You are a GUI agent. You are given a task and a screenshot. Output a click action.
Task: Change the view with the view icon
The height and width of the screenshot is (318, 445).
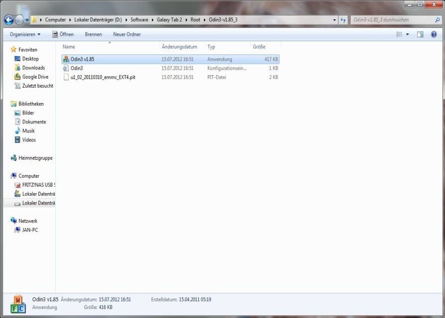[399, 34]
